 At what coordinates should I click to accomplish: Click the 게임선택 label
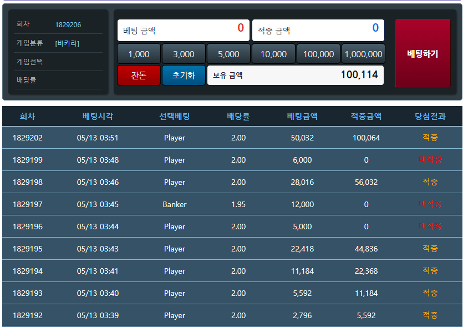tap(30, 62)
